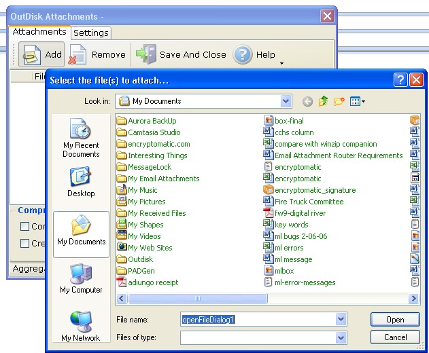Switch to the Attachments tab
Image resolution: width=429 pixels, height=353 pixels.
coord(39,32)
